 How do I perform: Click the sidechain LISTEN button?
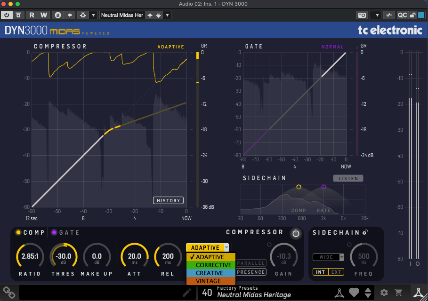tap(348, 178)
